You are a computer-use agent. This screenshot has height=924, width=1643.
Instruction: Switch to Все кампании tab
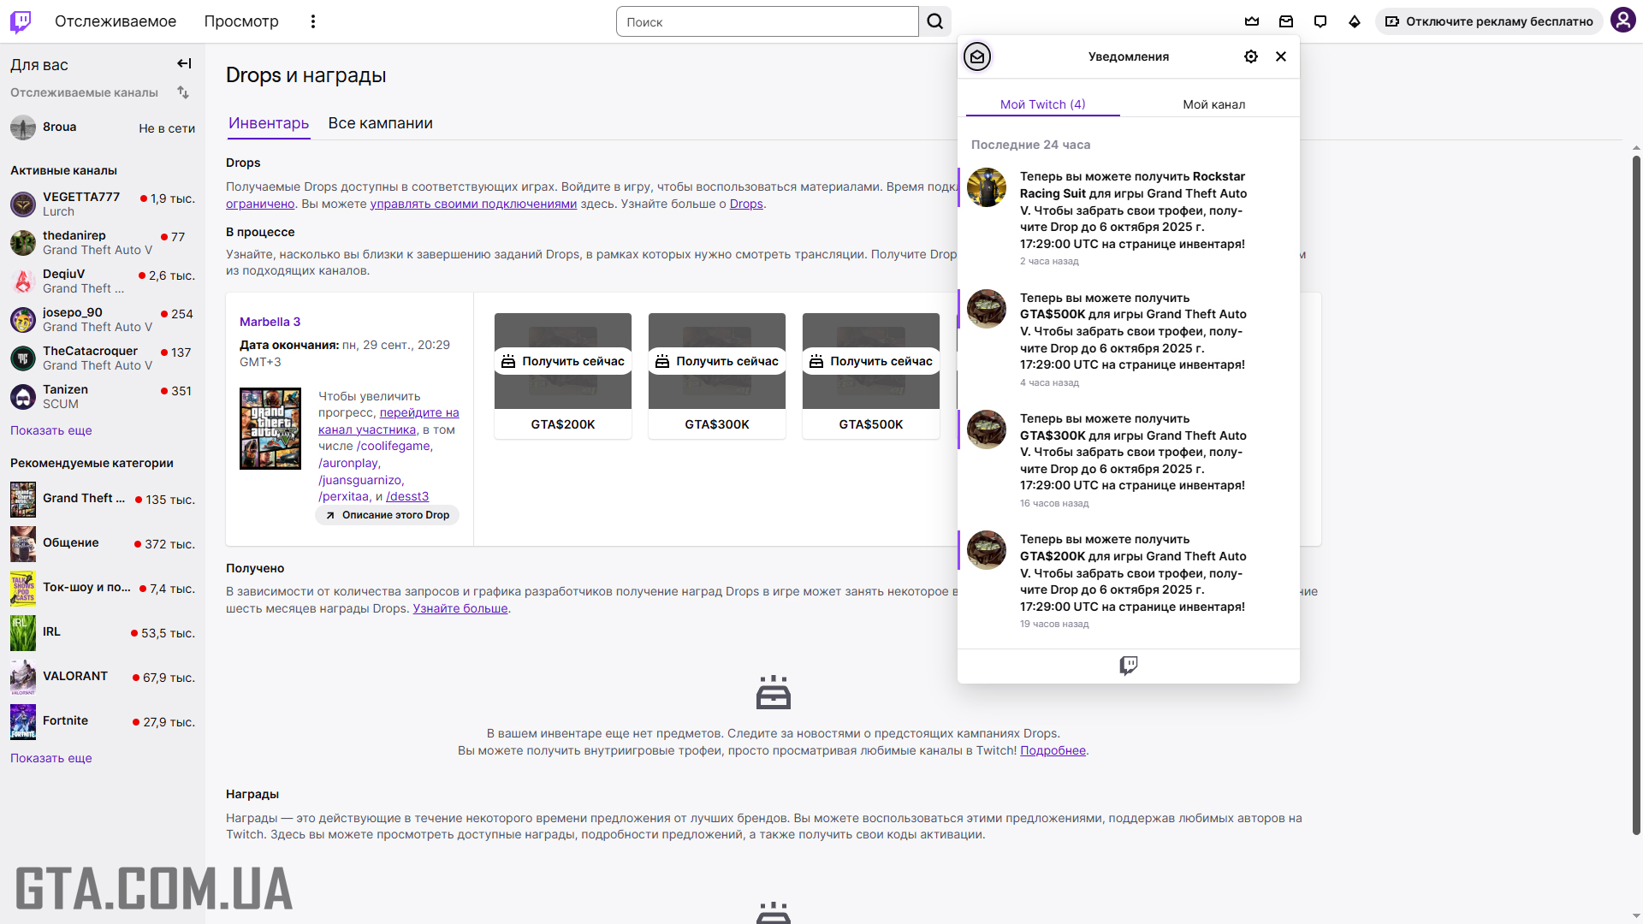(x=380, y=123)
